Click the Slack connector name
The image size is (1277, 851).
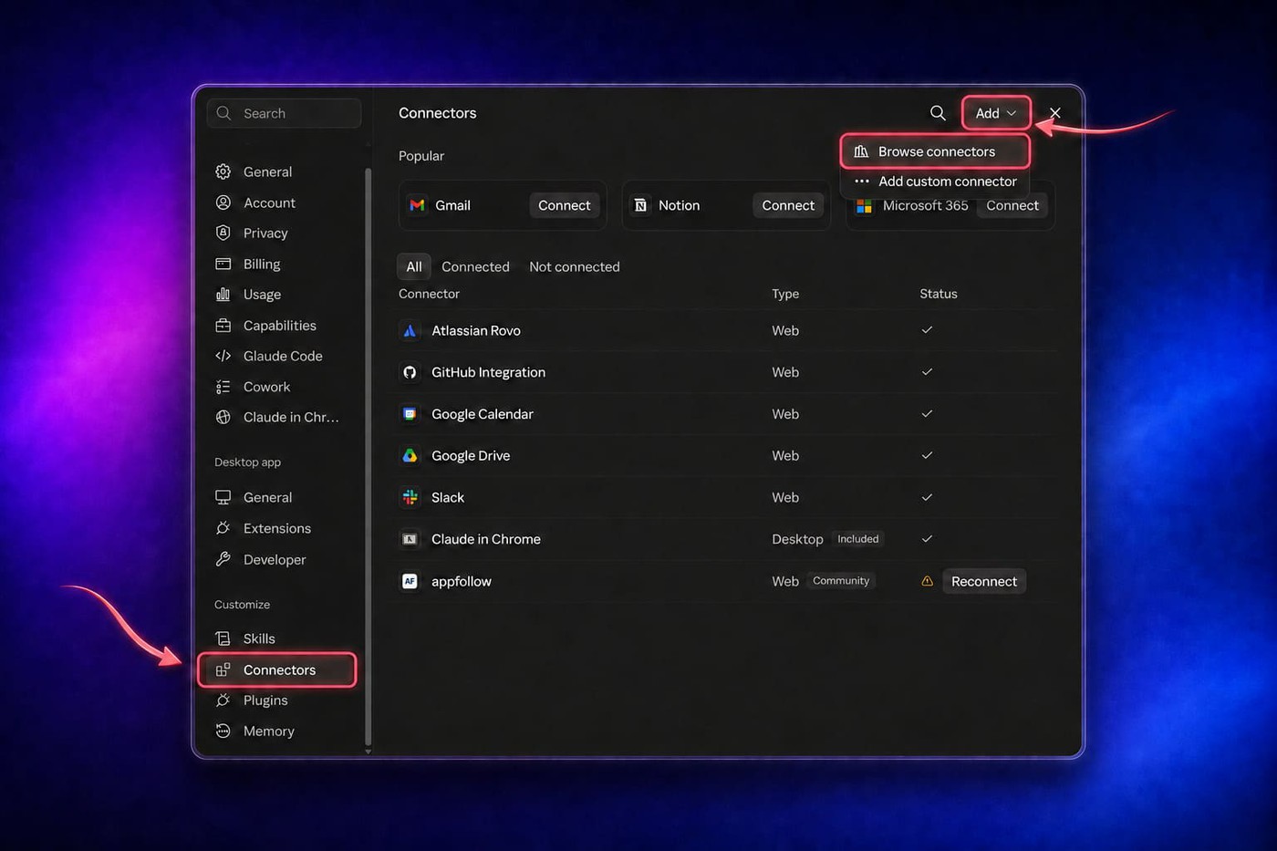point(448,497)
